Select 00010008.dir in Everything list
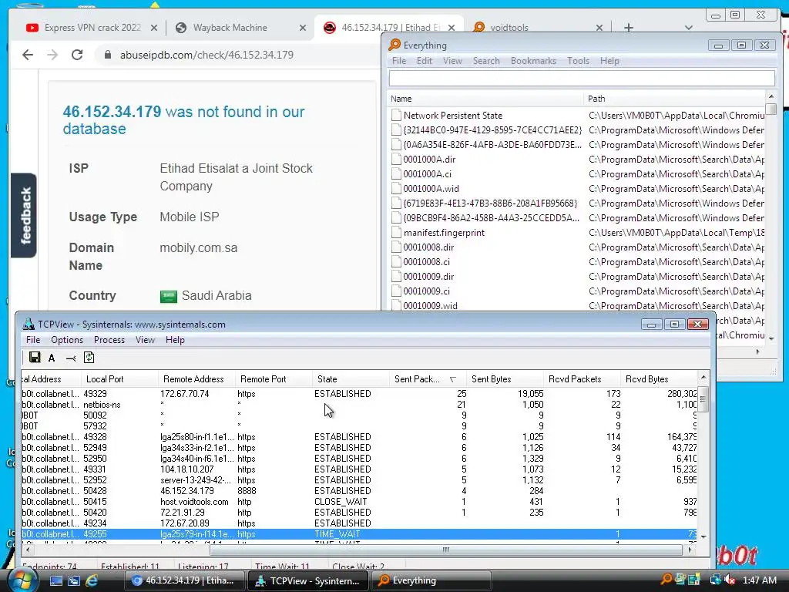The image size is (789, 592). pos(428,247)
